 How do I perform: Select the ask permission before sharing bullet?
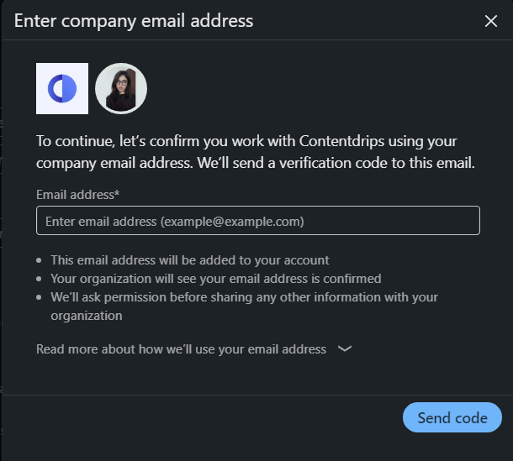click(244, 297)
